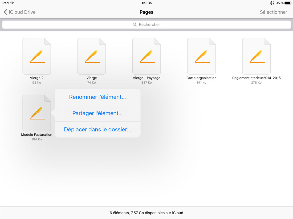This screenshot has width=293, height=219.
Task: Choose Renommer l'élément… from the popup
Action: coord(97,97)
